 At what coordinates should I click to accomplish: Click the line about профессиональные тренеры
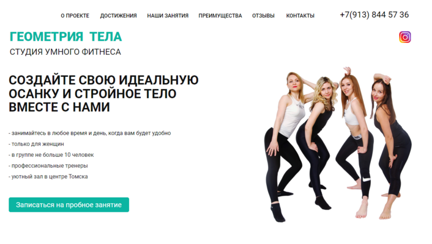coord(48,166)
